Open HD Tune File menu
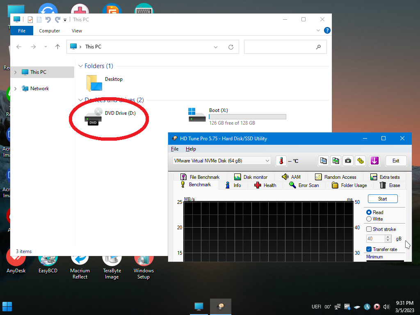420x315 pixels. click(x=175, y=149)
